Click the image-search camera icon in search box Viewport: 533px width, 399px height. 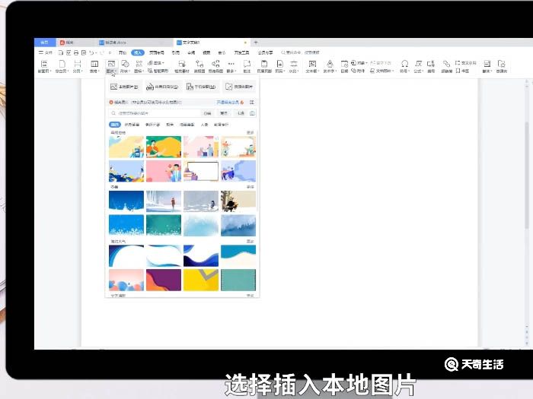[x=252, y=113]
